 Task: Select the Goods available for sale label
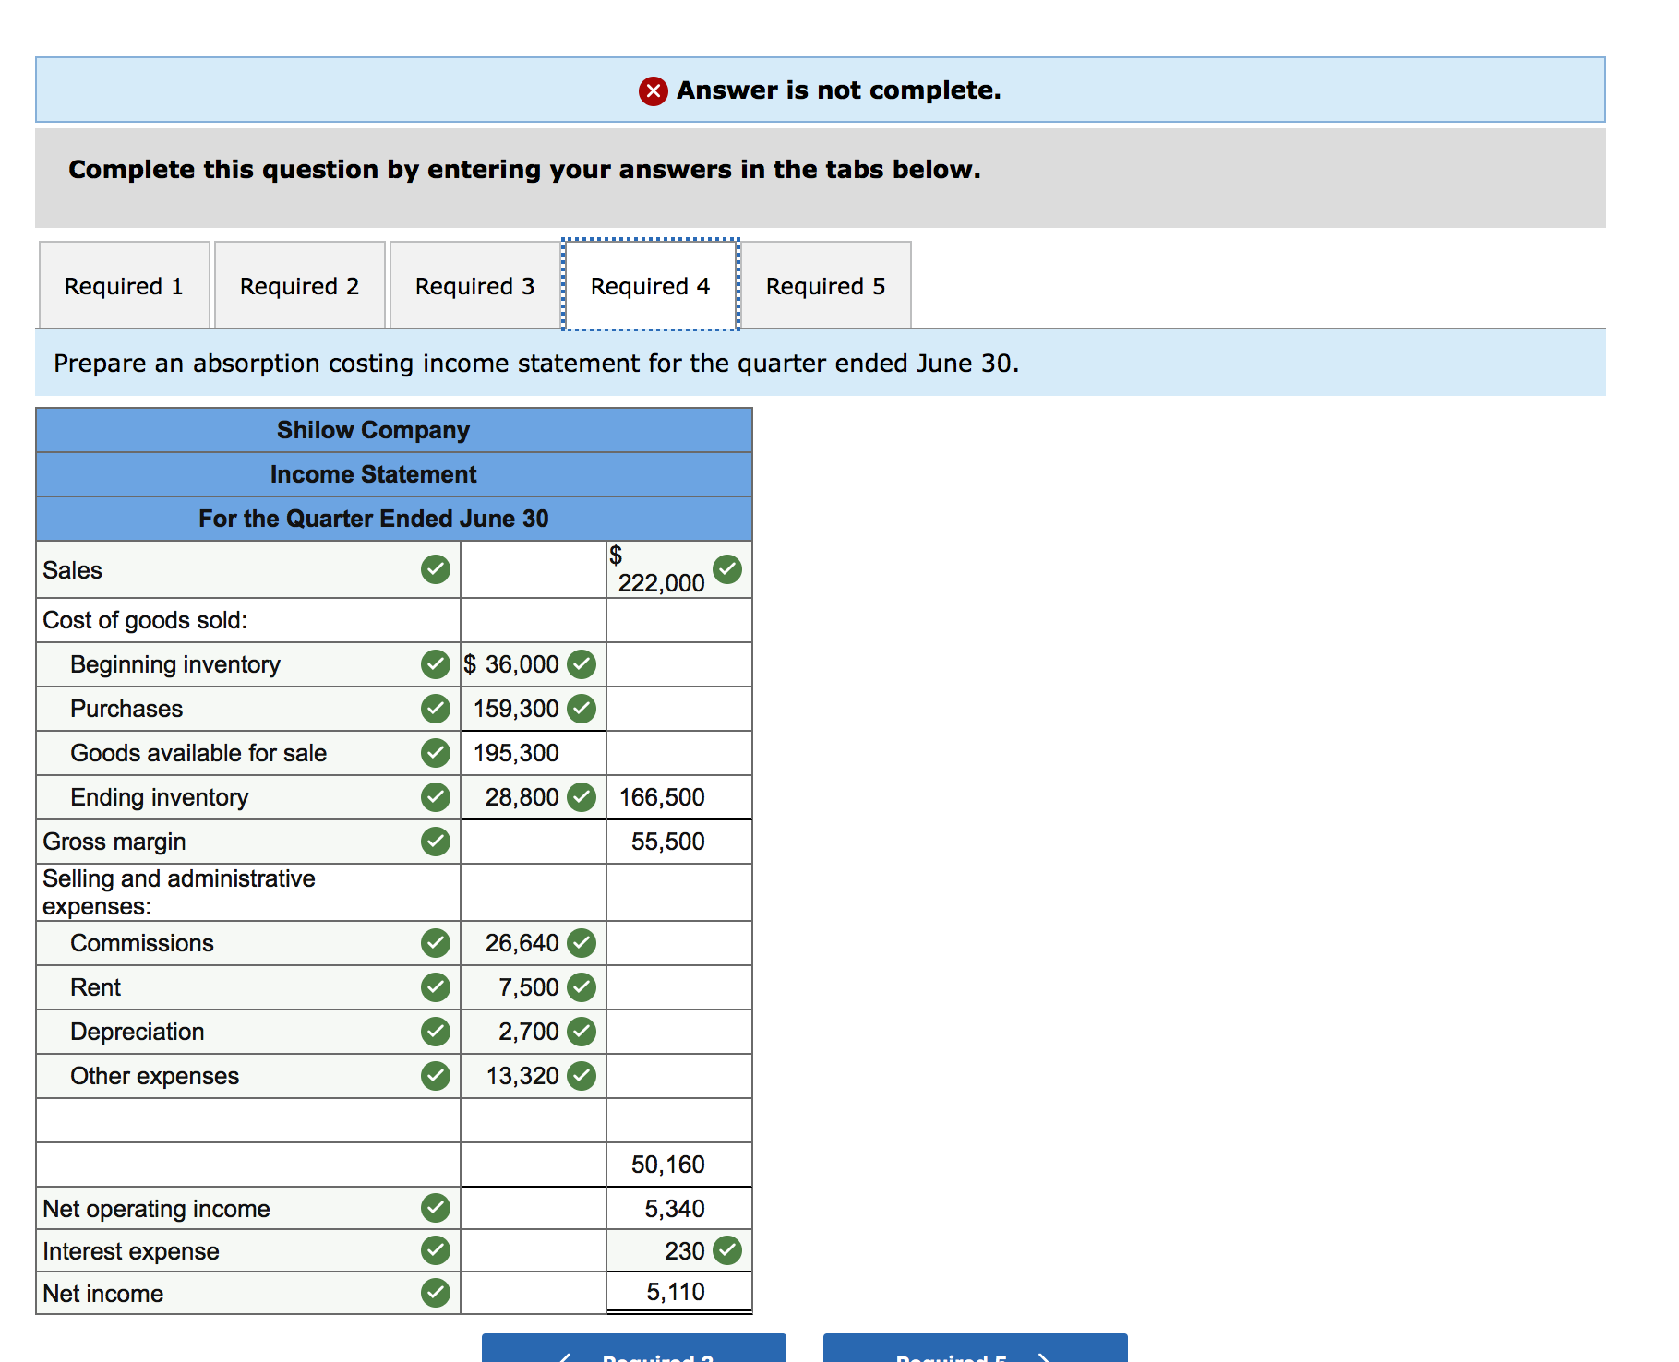pyautogui.click(x=248, y=753)
